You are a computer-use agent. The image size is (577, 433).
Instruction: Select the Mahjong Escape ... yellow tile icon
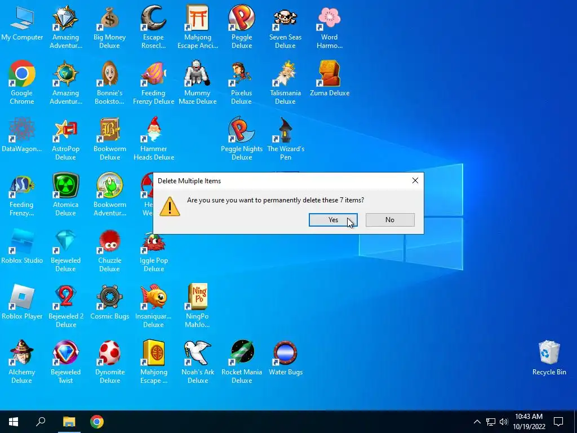pyautogui.click(x=153, y=353)
